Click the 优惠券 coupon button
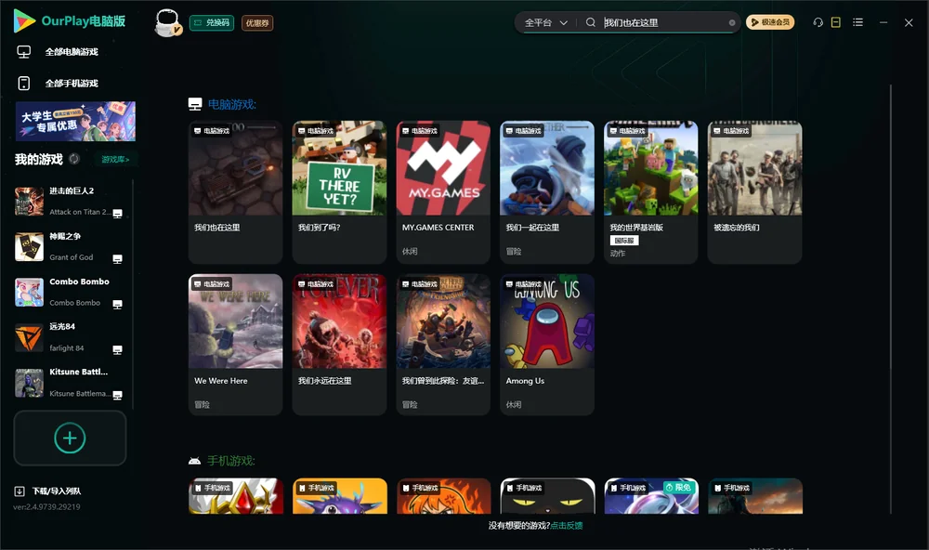The image size is (929, 550). [x=257, y=22]
